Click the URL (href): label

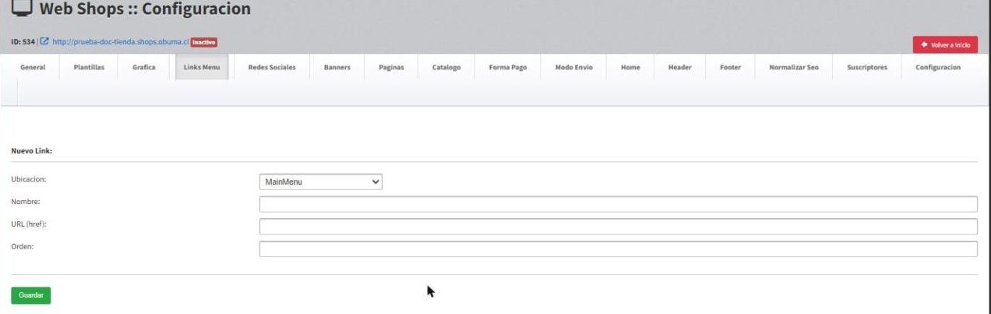pyautogui.click(x=30, y=224)
